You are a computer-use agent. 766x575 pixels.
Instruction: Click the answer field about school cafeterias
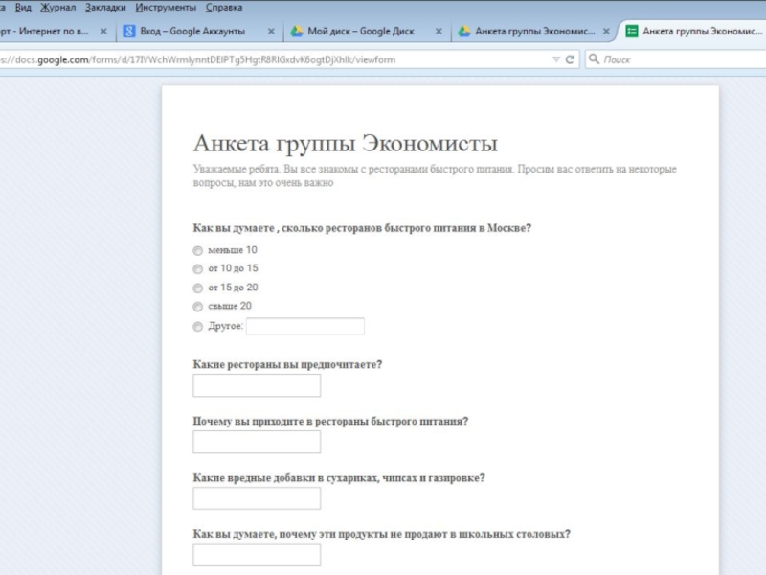click(x=257, y=555)
